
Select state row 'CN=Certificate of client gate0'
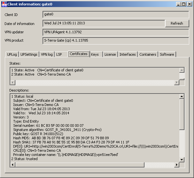[x=47, y=70]
